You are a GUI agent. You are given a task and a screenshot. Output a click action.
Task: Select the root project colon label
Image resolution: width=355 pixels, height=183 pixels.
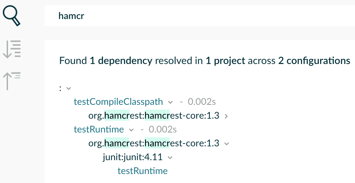[x=60, y=88]
